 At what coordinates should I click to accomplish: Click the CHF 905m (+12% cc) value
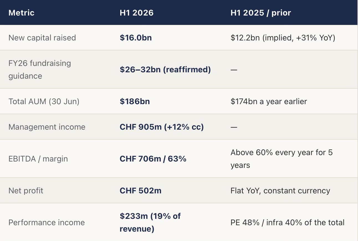(x=162, y=127)
